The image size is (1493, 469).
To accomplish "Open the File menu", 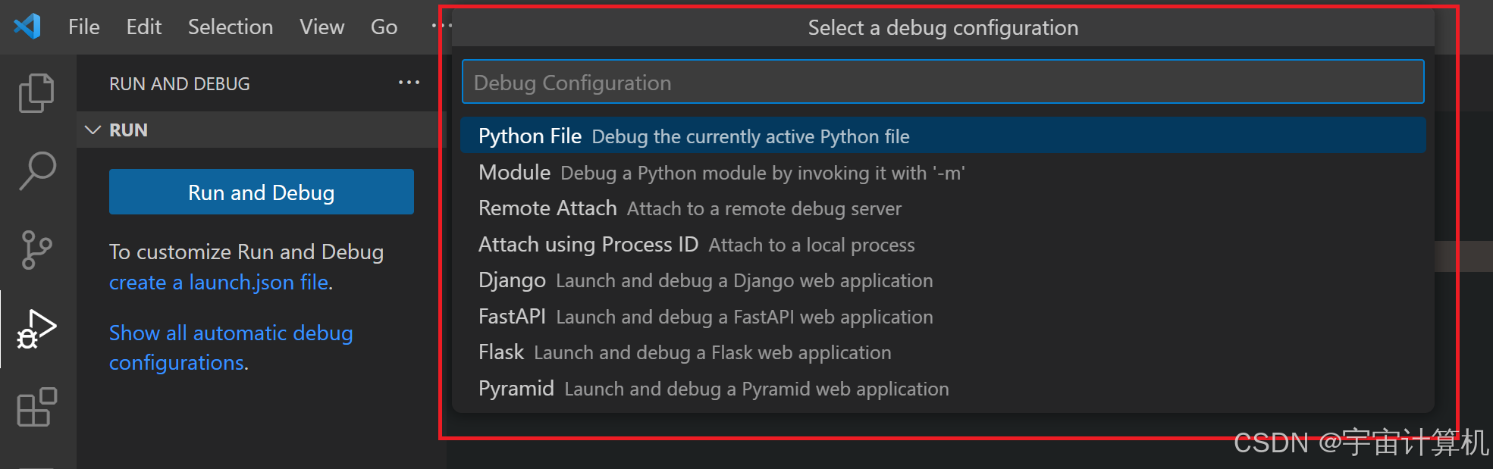I will (83, 27).
